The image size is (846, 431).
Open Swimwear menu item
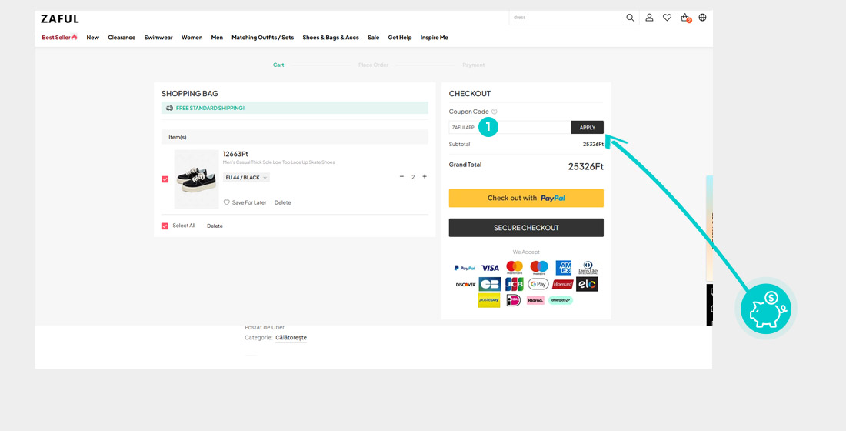(158, 37)
